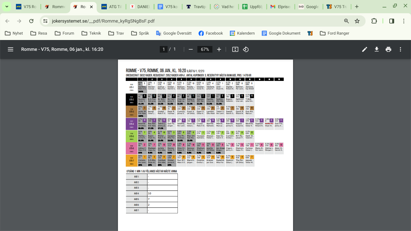Image resolution: width=411 pixels, height=231 pixels.
Task: Open the Google Översätt bookmark
Action: (x=174, y=33)
